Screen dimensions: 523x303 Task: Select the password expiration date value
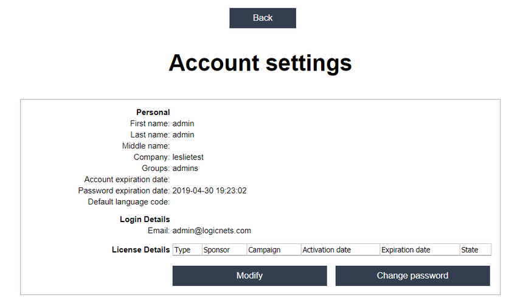(x=209, y=190)
